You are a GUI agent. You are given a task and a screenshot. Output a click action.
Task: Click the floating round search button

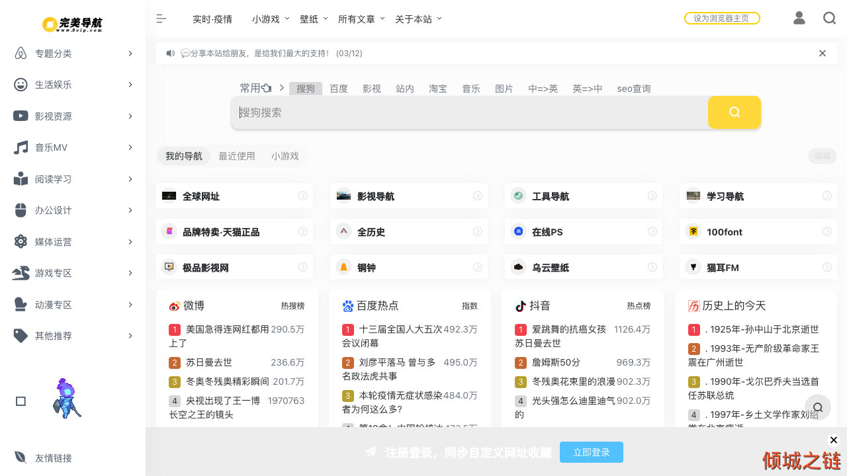(818, 407)
